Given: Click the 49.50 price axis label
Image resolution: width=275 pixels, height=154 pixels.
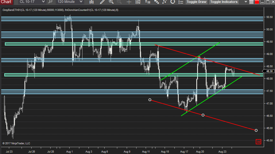Looking at the screenshot, I should tap(269, 42).
